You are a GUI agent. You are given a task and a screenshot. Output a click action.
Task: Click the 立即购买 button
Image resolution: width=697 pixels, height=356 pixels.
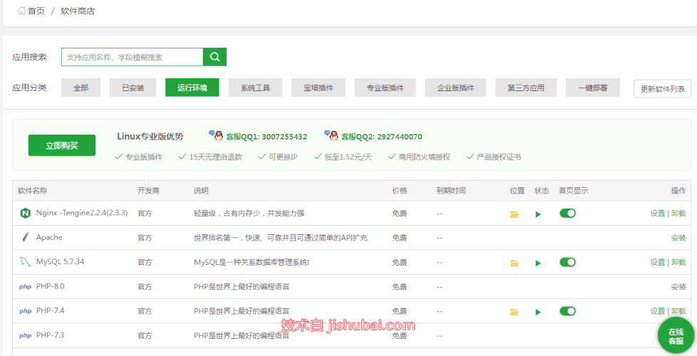[x=62, y=145]
